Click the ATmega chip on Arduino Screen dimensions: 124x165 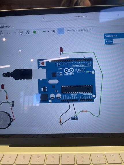click(x=77, y=89)
